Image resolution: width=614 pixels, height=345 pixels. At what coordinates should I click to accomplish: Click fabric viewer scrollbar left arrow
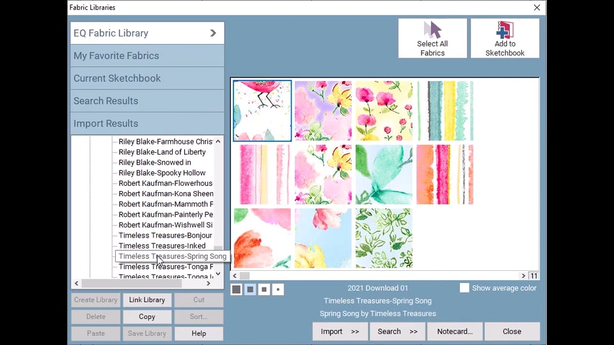[235, 276]
